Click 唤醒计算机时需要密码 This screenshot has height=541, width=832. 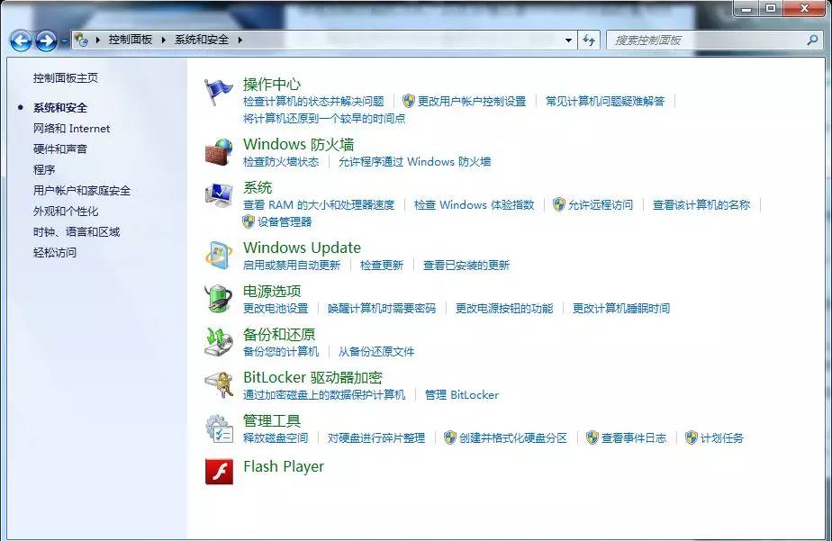click(382, 308)
